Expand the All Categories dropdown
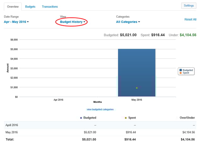 click(128, 22)
